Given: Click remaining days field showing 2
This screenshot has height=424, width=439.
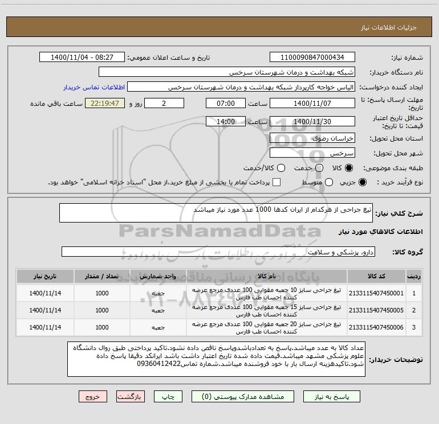Looking at the screenshot, I should tap(164, 103).
